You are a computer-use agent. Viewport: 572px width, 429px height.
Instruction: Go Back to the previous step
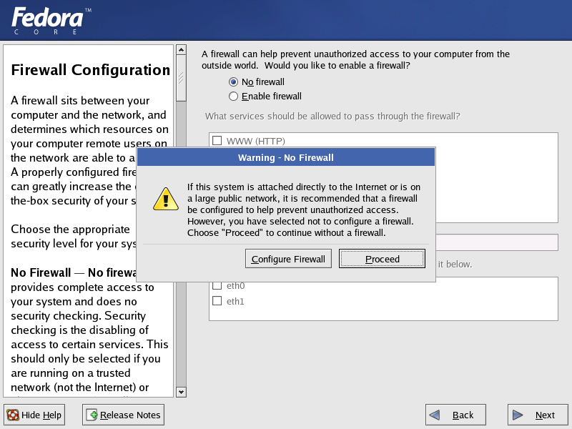[455, 415]
